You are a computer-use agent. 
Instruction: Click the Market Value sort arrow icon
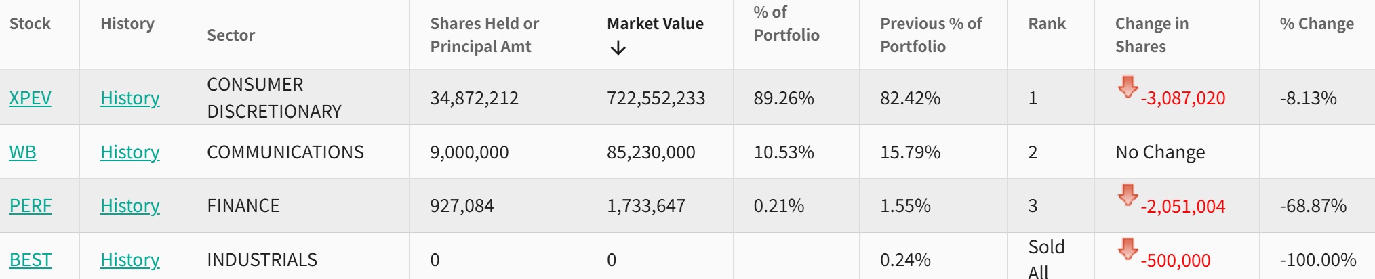point(618,48)
